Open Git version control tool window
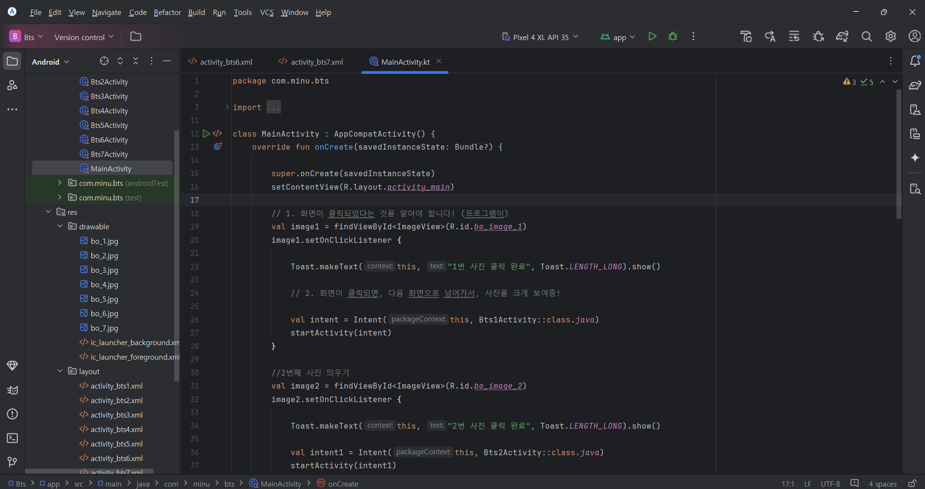The width and height of the screenshot is (925, 489). tap(13, 462)
